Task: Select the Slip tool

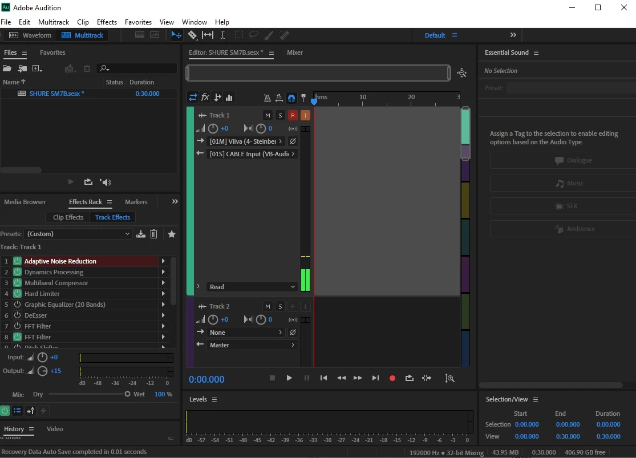Action: [207, 35]
